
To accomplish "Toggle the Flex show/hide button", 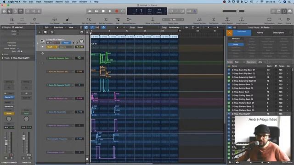I will coord(97,27).
